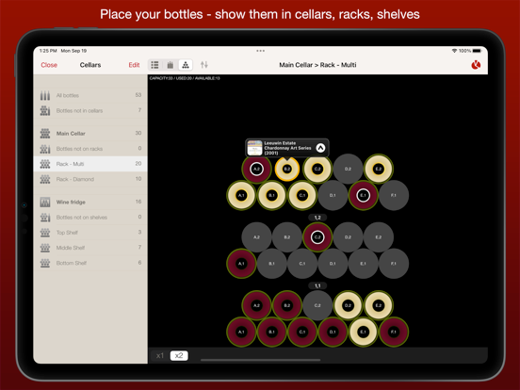Image resolution: width=520 pixels, height=390 pixels.
Task: Select Middle Shelf row
Action: [90, 248]
